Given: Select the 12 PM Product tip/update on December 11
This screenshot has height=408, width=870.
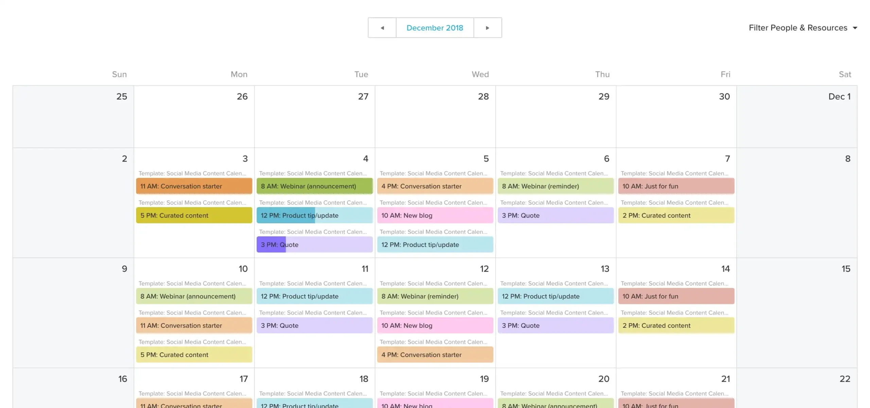Looking at the screenshot, I should (314, 296).
